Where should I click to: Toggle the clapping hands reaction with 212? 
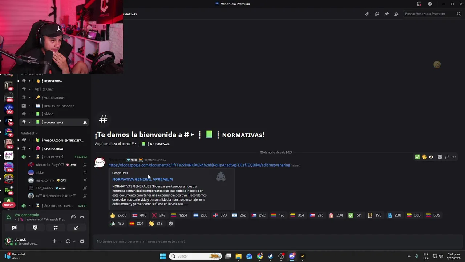coord(155,223)
